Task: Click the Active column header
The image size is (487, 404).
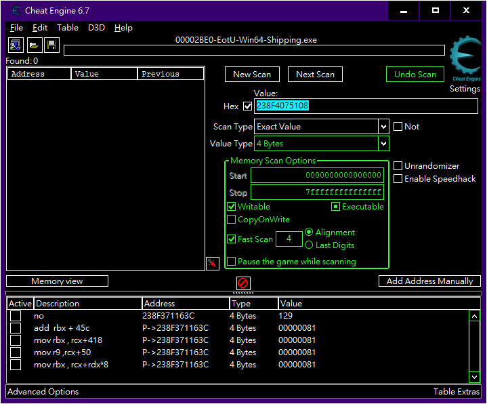Action: tap(20, 303)
